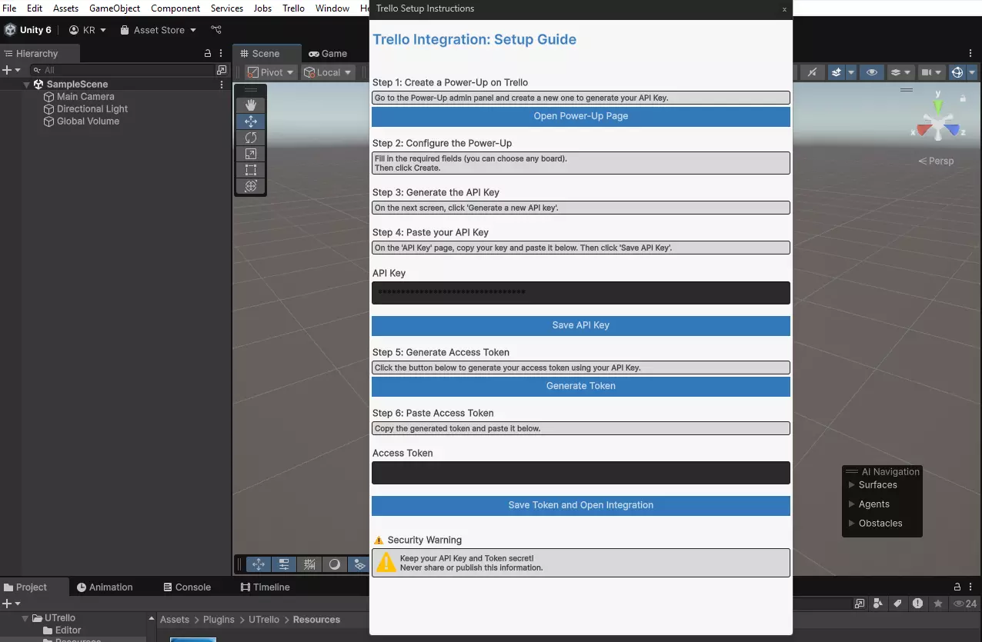Toggle the Scene gizmo rotation lock
The height and width of the screenshot is (642, 982).
pyautogui.click(x=963, y=98)
